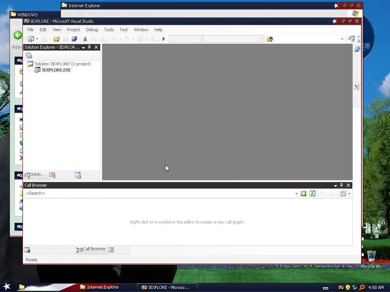Open the Project menu

click(x=74, y=30)
